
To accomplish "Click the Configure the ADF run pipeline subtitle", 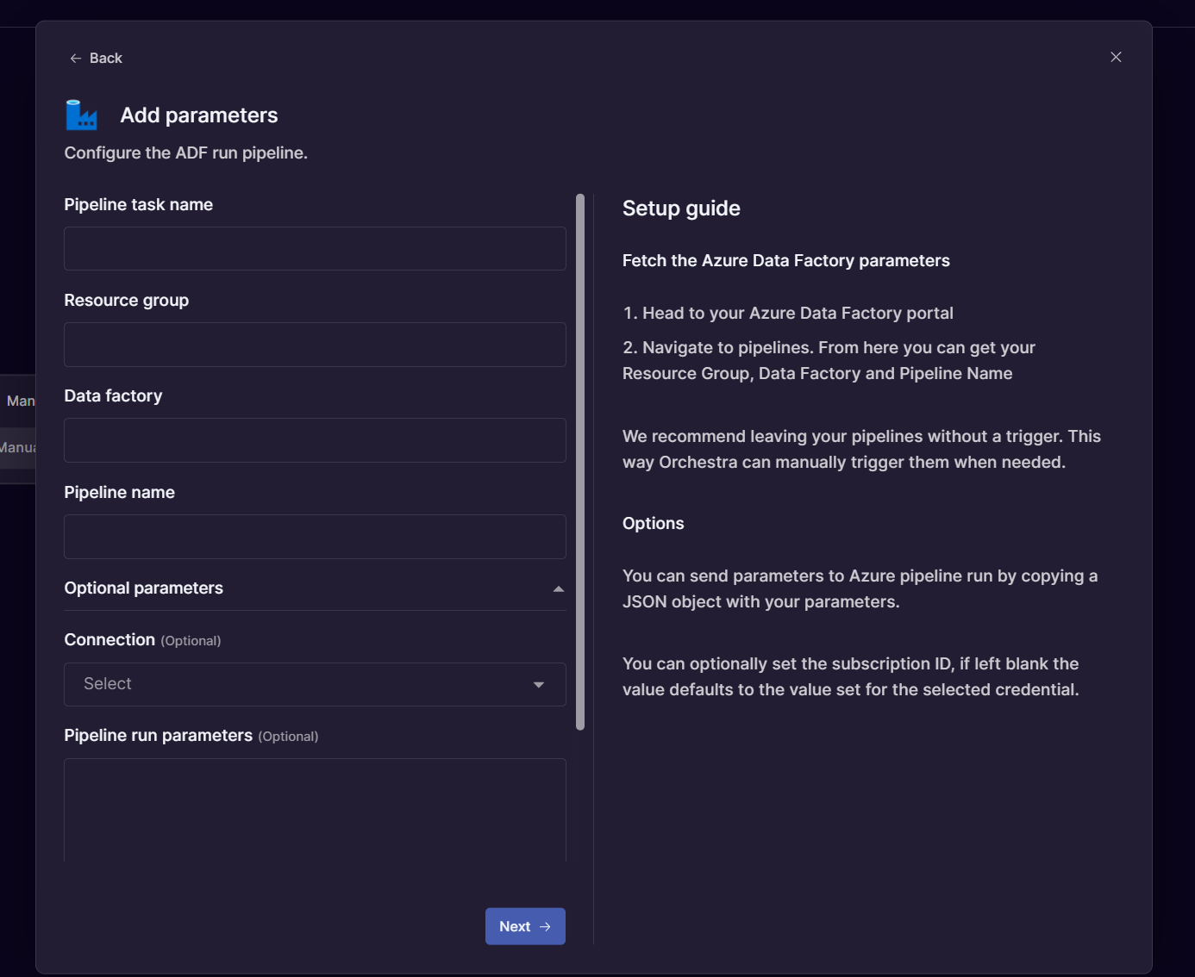I will (185, 152).
